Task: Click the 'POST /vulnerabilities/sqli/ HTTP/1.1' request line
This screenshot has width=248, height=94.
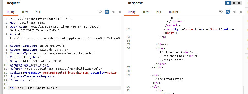Action: coord(41,19)
